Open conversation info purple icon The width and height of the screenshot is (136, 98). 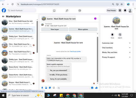[x=95, y=19]
